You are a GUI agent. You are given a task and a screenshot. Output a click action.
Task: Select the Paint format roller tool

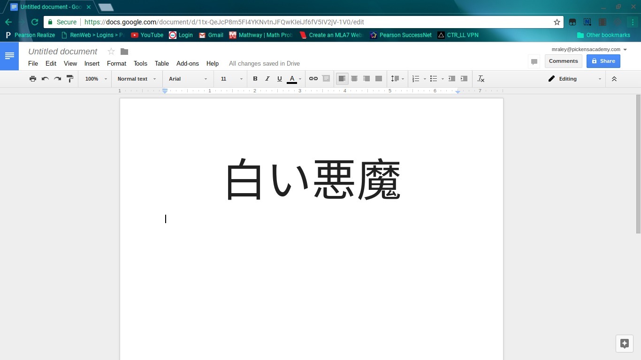point(70,79)
